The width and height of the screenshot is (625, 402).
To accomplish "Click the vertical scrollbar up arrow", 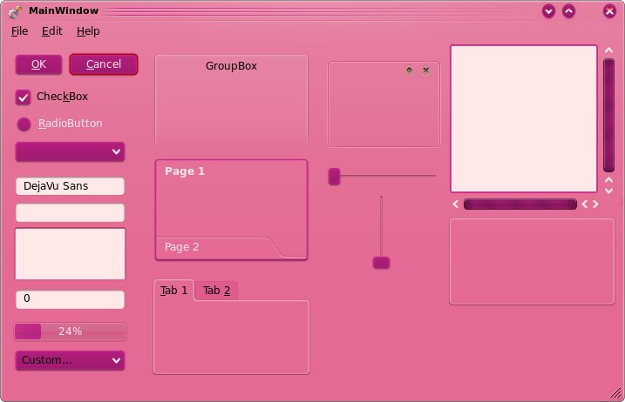I will click(608, 50).
